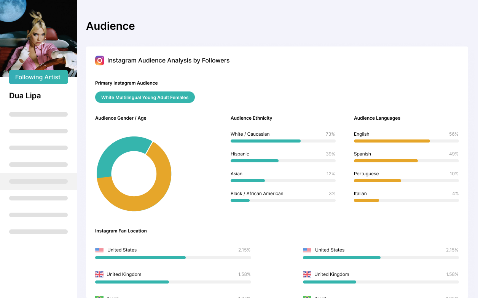Viewport: 478px width, 298px height.
Task: Click the 12% ethnicity value
Action: (x=331, y=174)
